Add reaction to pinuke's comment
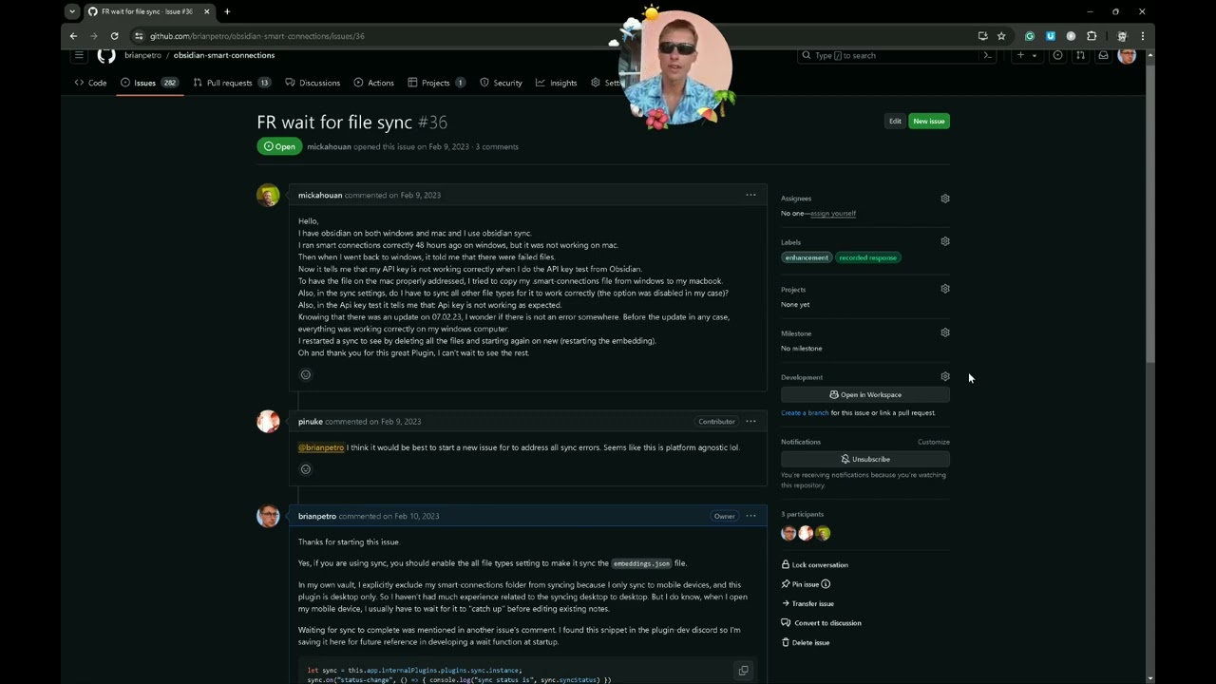1216x684 pixels. pyautogui.click(x=306, y=469)
